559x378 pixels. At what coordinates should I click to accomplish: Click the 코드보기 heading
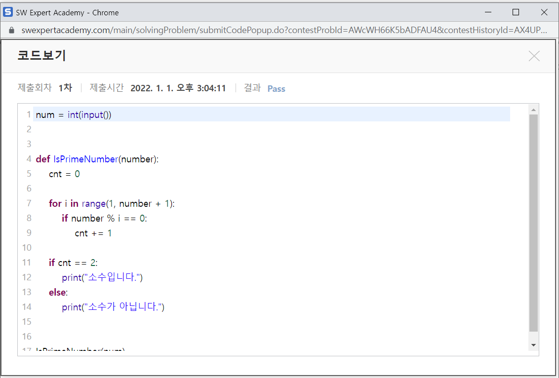point(41,56)
